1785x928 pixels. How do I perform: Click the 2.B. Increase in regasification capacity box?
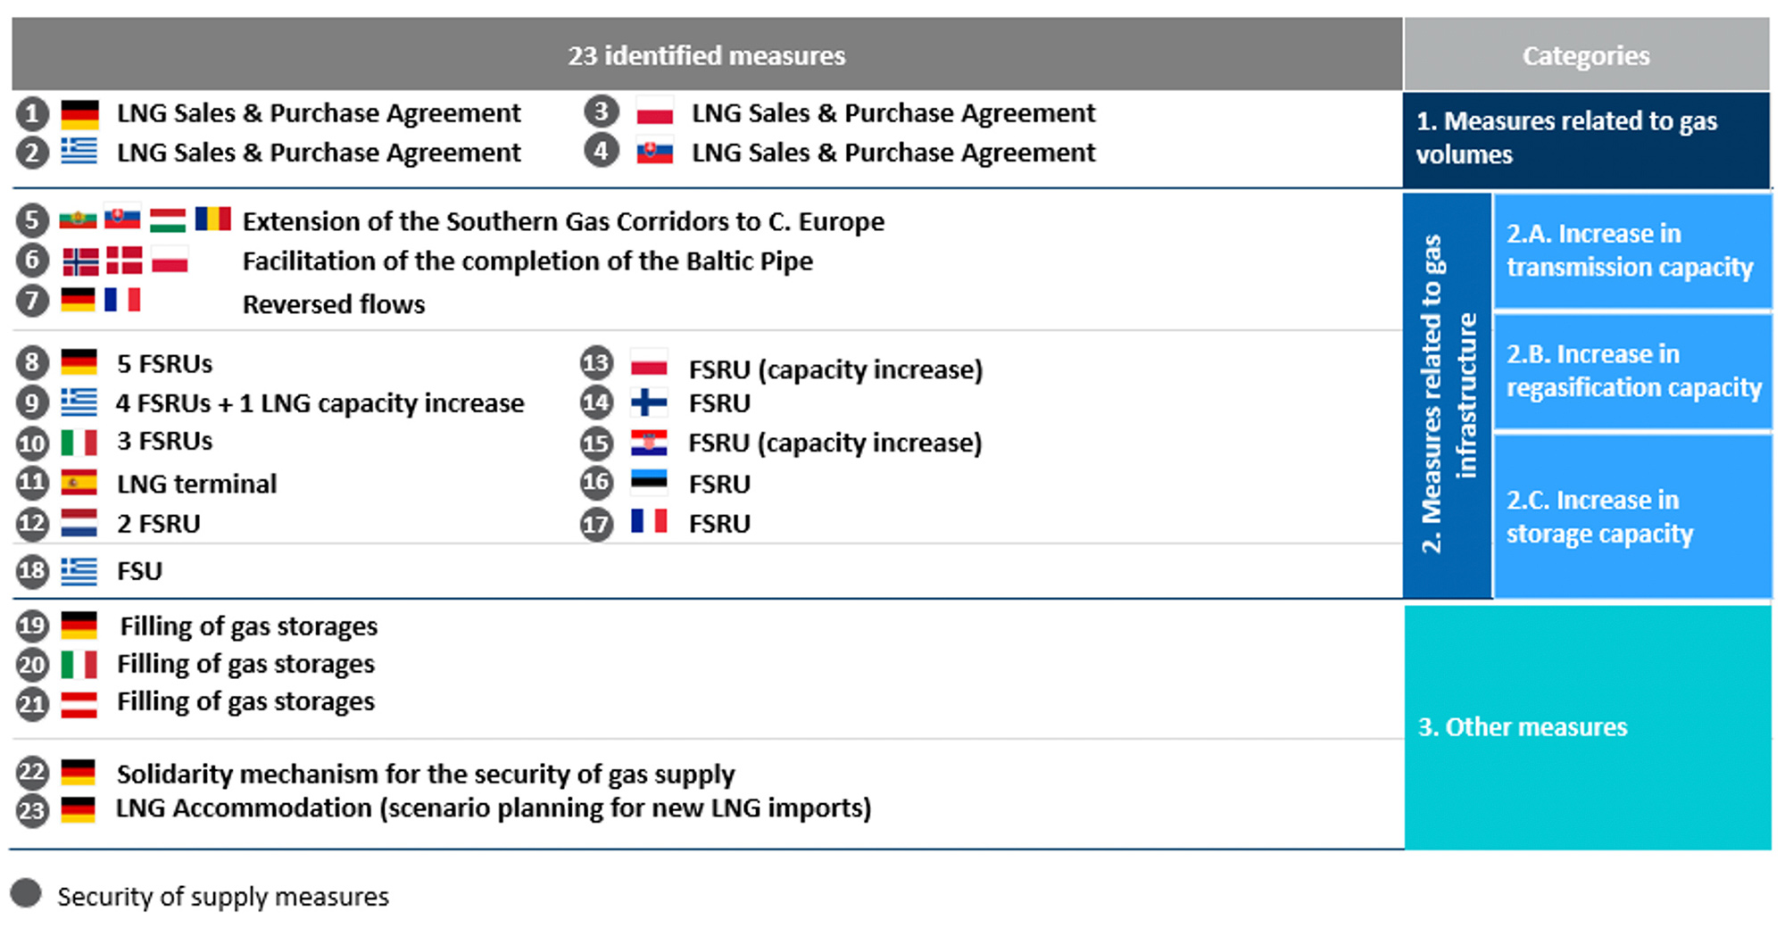click(x=1631, y=371)
